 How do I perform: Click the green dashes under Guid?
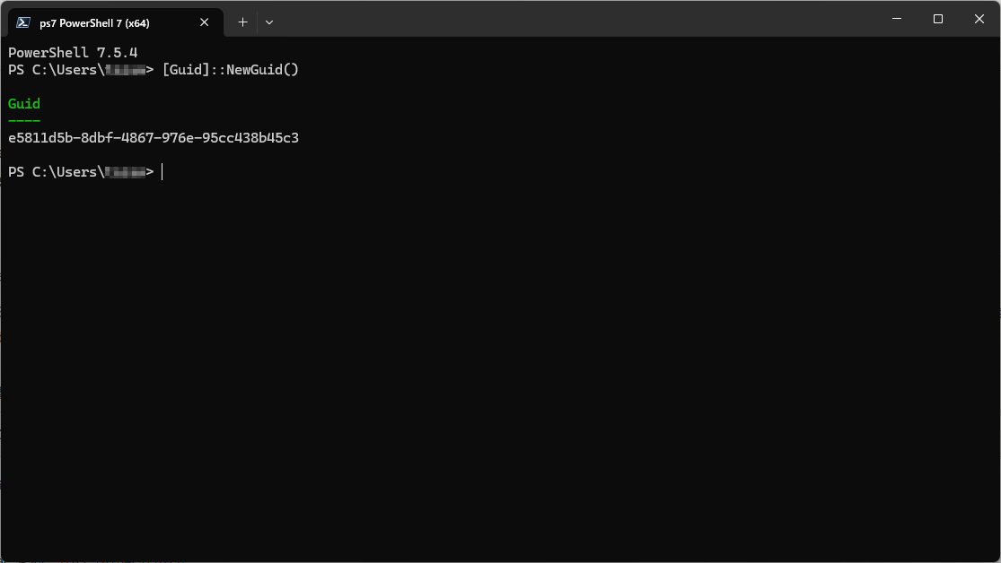[x=24, y=120]
